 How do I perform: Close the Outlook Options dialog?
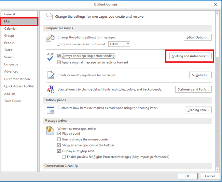pos(216,4)
